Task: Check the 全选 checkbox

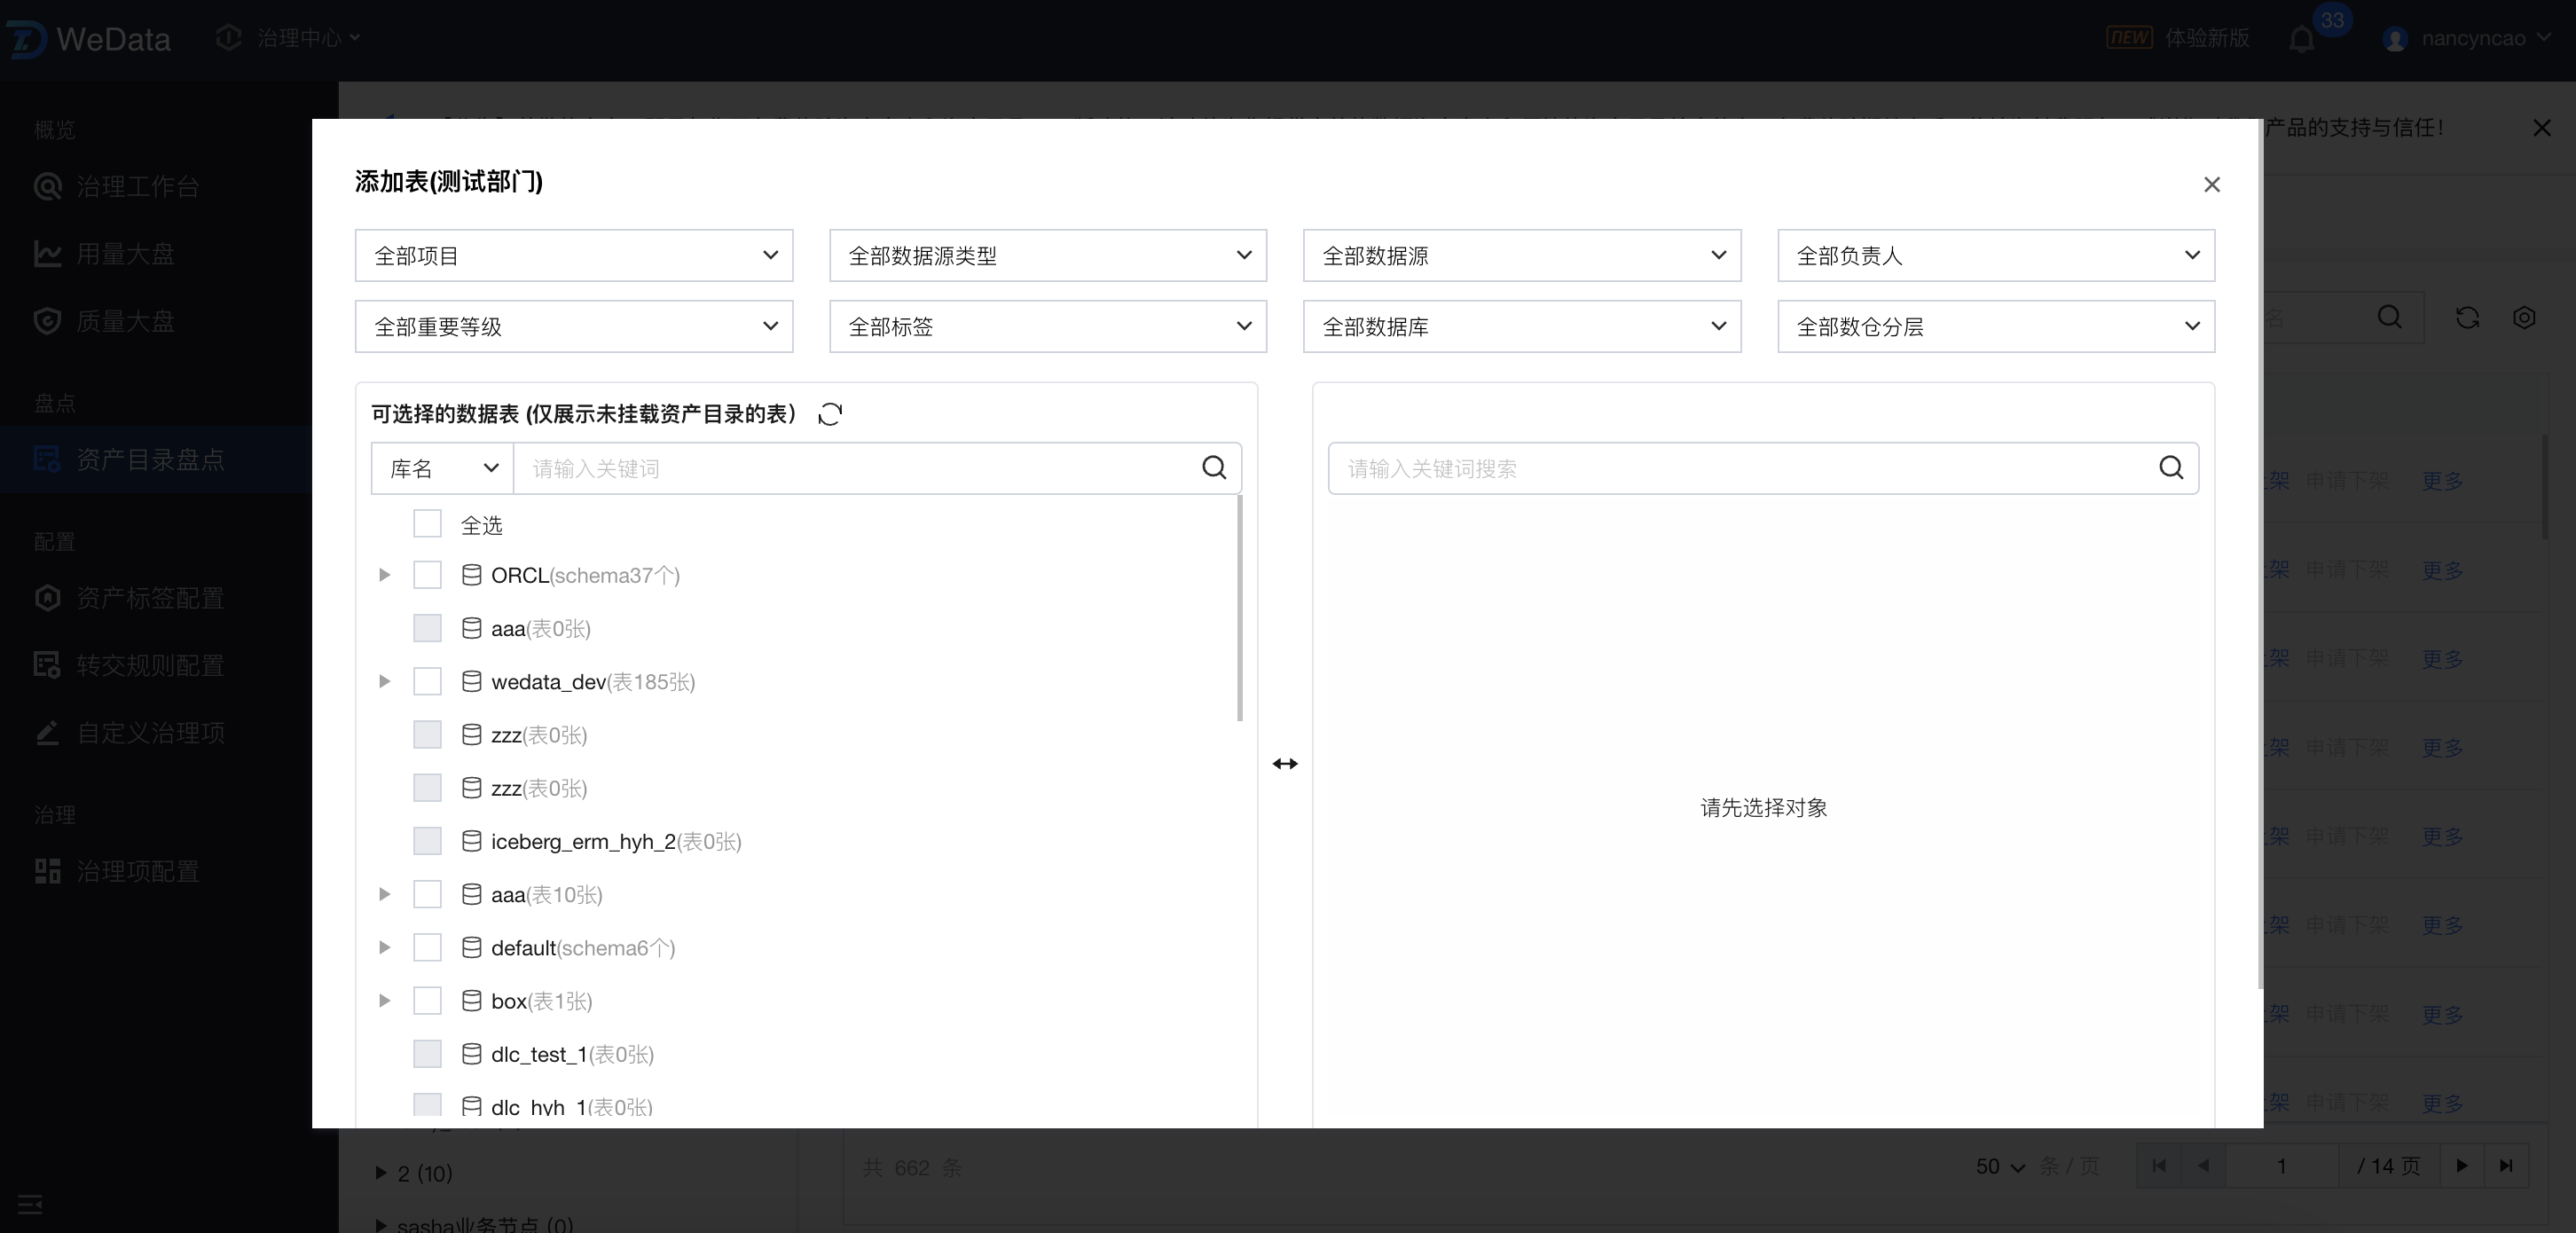Action: (427, 524)
